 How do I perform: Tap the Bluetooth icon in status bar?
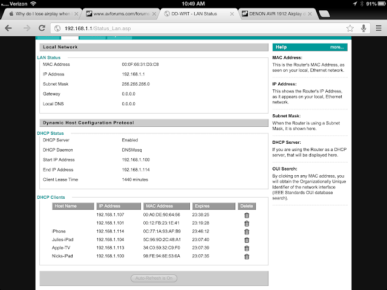362,4
